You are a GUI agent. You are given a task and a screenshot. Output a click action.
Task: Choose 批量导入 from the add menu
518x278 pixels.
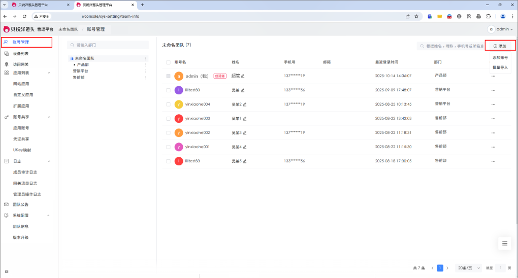point(500,67)
